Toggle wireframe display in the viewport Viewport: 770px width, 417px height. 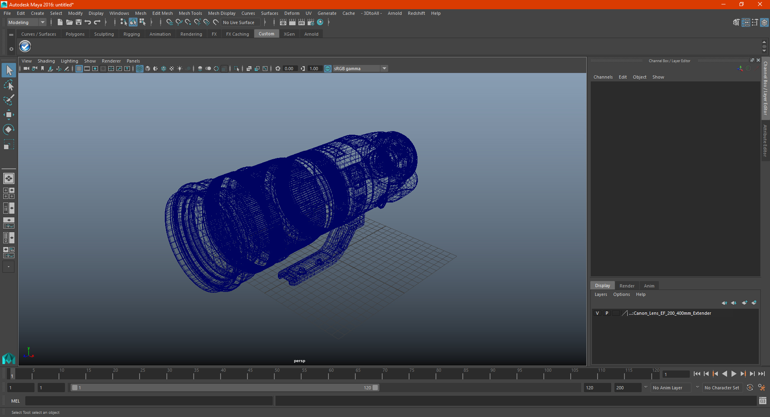[x=140, y=69]
